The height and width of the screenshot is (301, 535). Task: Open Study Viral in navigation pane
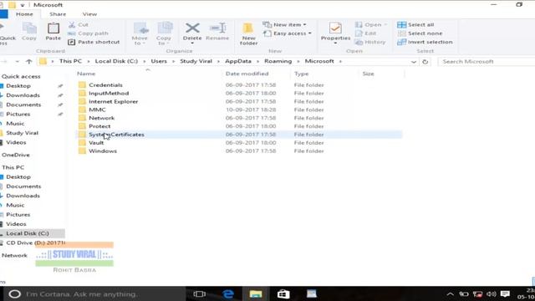click(23, 133)
